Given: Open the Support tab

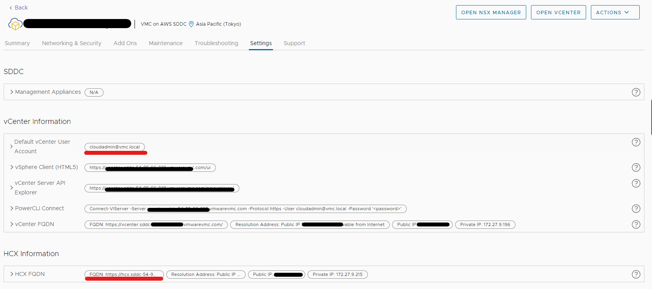Looking at the screenshot, I should (x=294, y=43).
